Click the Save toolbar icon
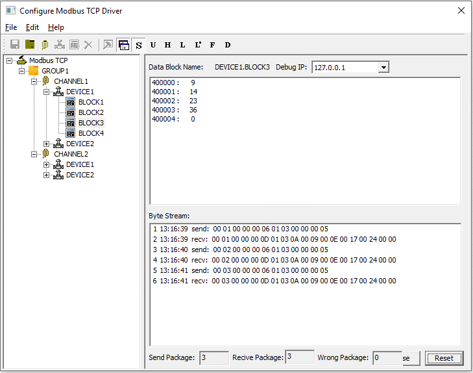 pyautogui.click(x=14, y=45)
